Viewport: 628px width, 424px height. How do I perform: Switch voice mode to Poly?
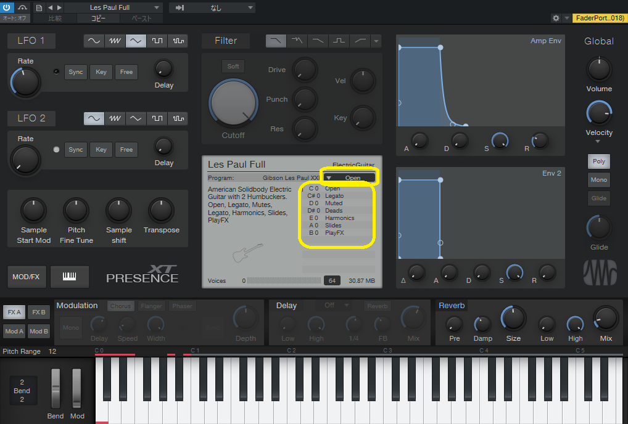click(599, 161)
